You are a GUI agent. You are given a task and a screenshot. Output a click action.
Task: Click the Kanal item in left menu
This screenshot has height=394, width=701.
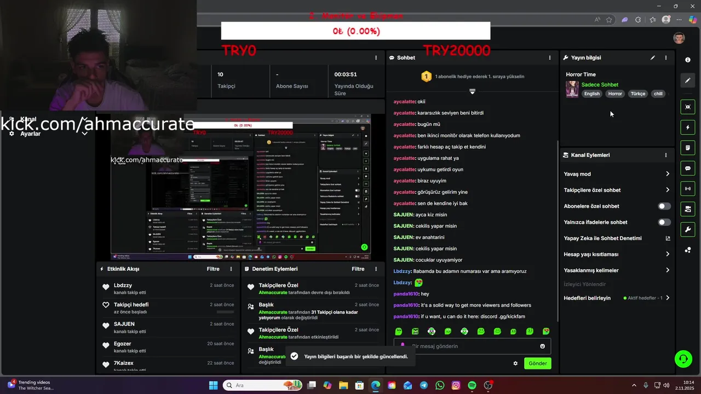[x=27, y=119]
